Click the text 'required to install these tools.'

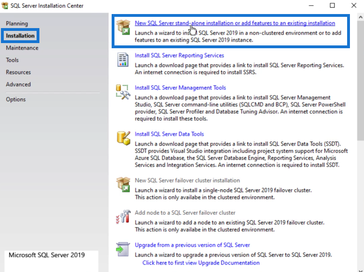[171, 118]
